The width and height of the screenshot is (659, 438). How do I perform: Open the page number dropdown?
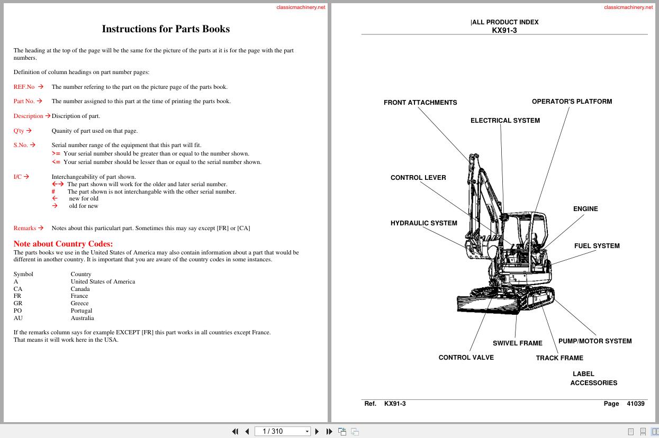(306, 431)
